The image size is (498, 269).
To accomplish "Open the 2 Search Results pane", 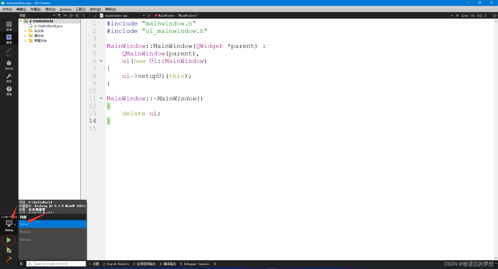I will pos(116,264).
